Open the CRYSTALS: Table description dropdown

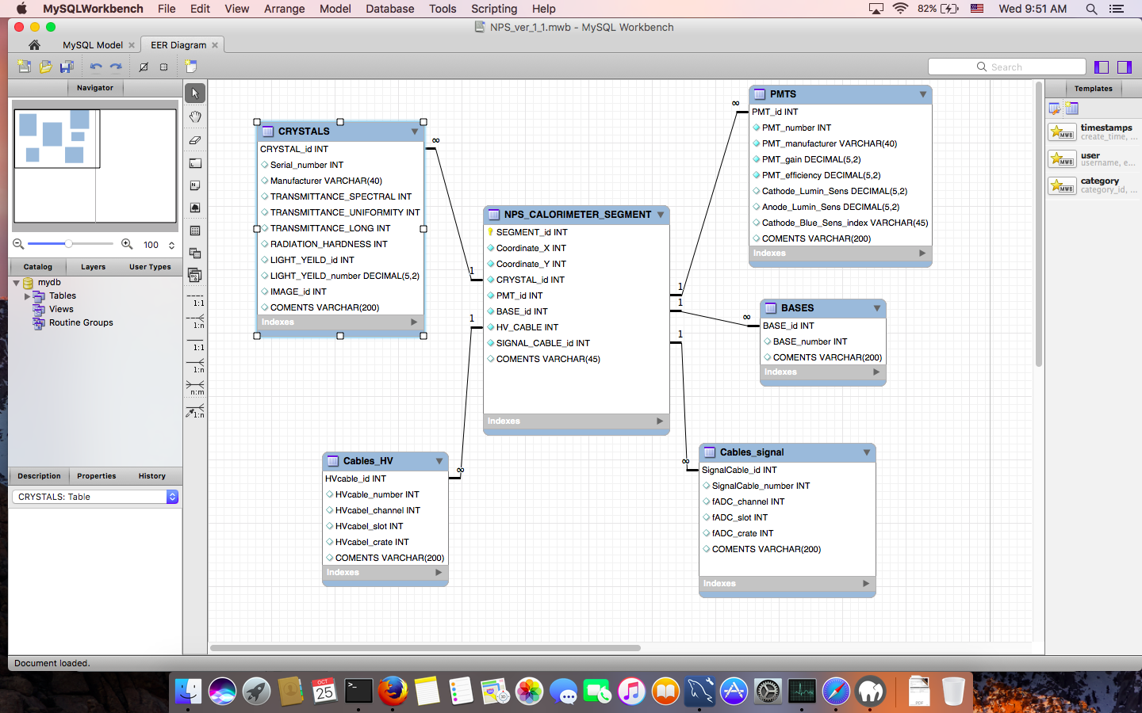(95, 497)
